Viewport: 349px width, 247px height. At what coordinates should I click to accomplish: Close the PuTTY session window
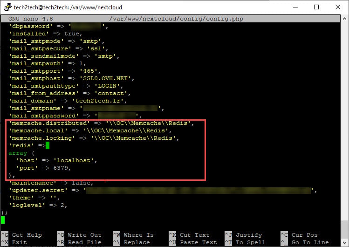[x=338, y=7]
